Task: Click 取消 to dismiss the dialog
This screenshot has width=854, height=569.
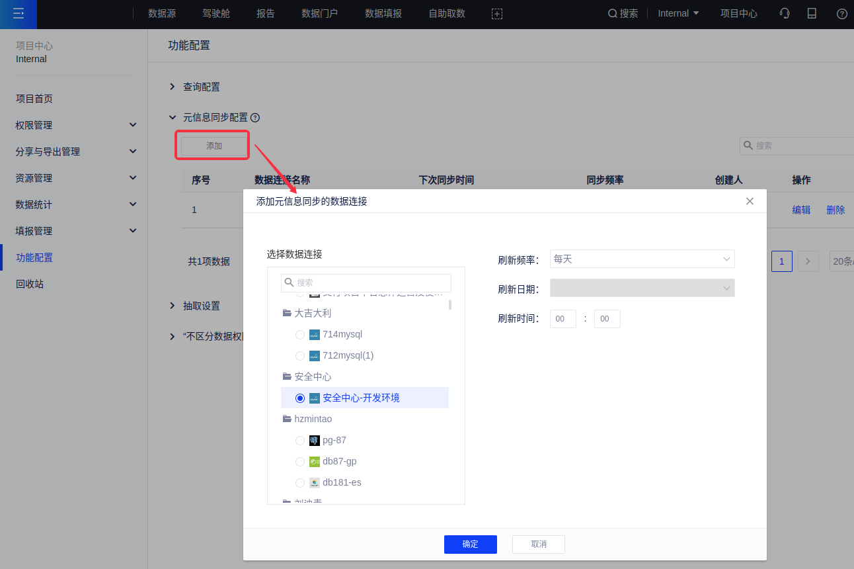Action: pyautogui.click(x=538, y=544)
